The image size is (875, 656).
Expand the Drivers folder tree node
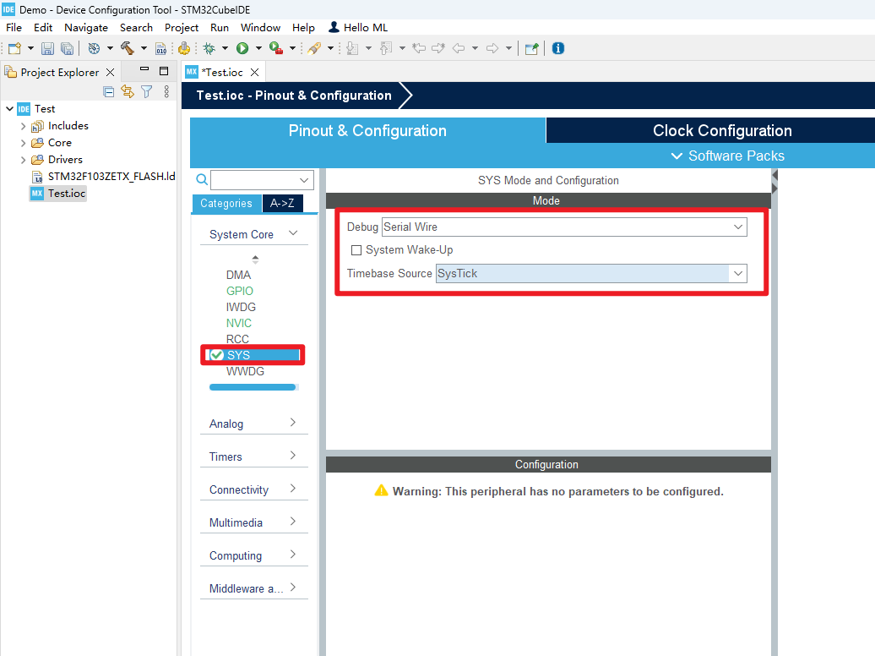pyautogui.click(x=23, y=160)
